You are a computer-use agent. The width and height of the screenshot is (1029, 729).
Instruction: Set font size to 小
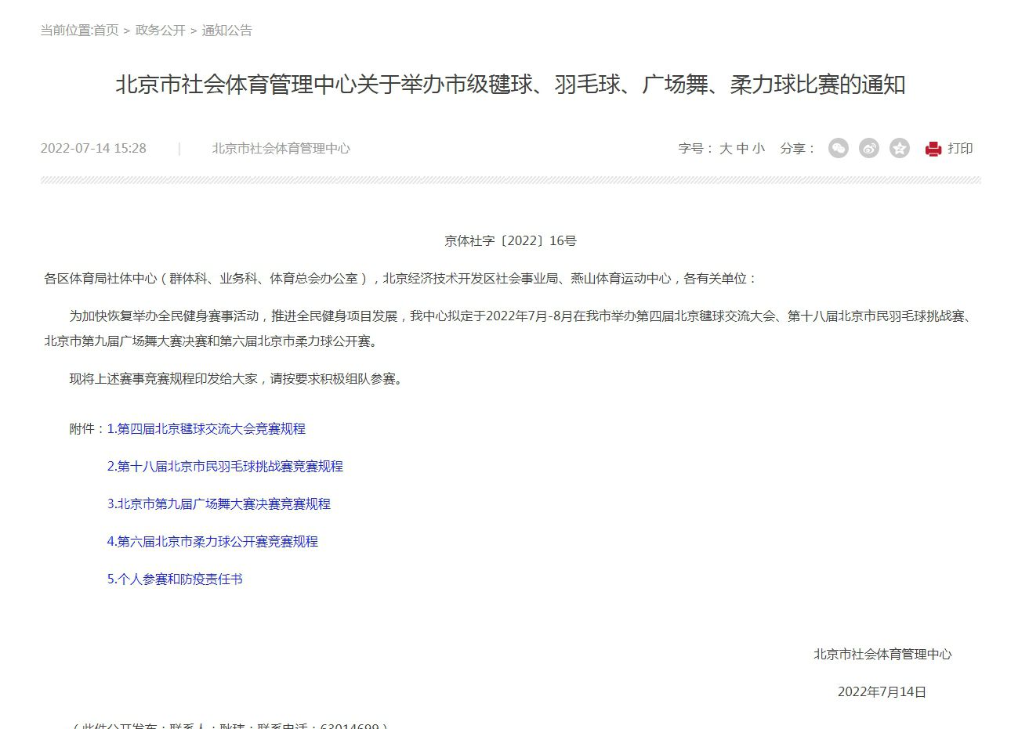[759, 148]
